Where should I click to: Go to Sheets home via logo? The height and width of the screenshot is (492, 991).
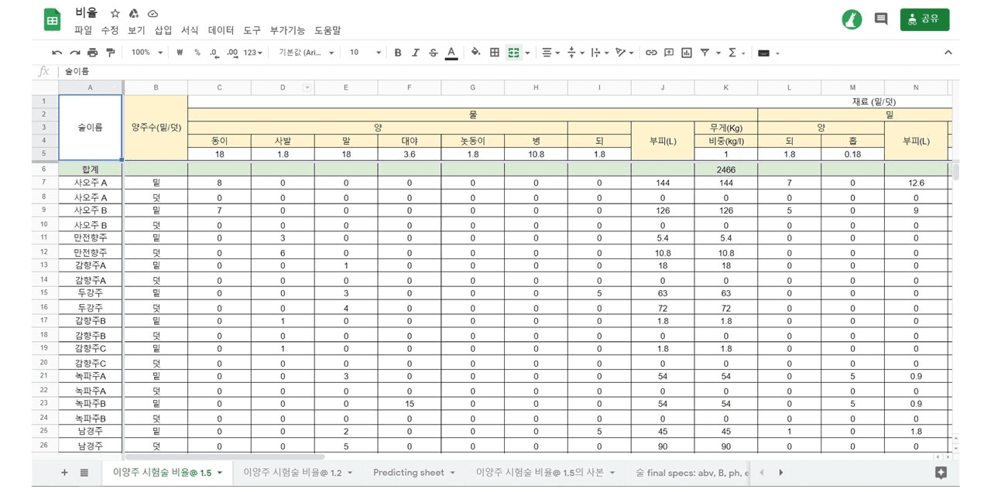tap(53, 20)
